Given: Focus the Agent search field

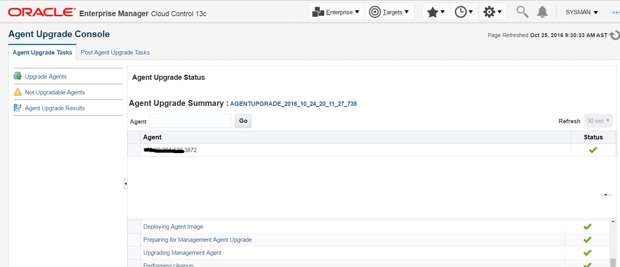Looking at the screenshot, I should click(190, 121).
